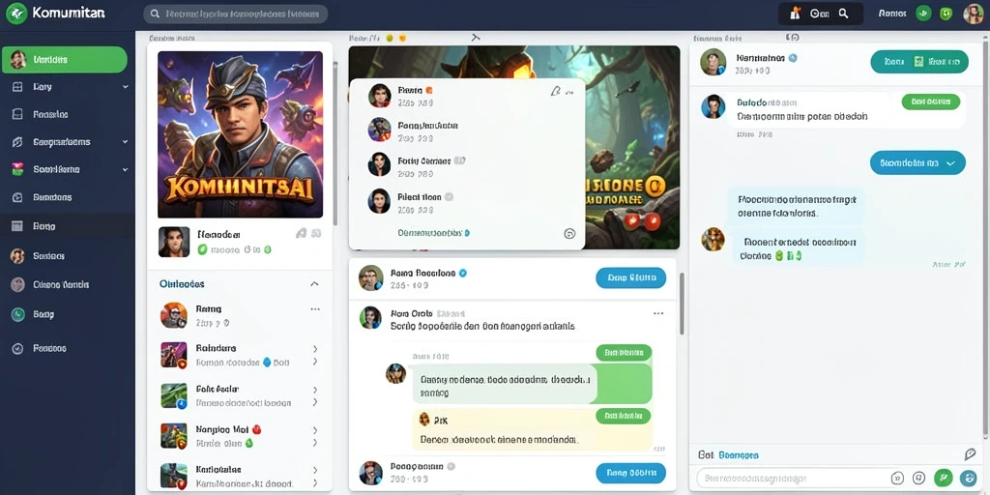Select the green highlighted sidebar item at the top
The image size is (990, 495).
tap(65, 59)
